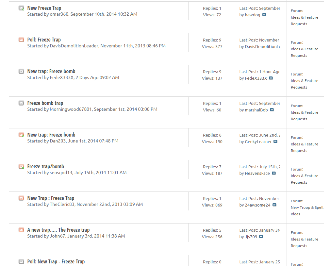This screenshot has width=331, height=266.
Task: Open 'New Trap : Freeze Trap' thread
Action: (x=51, y=198)
